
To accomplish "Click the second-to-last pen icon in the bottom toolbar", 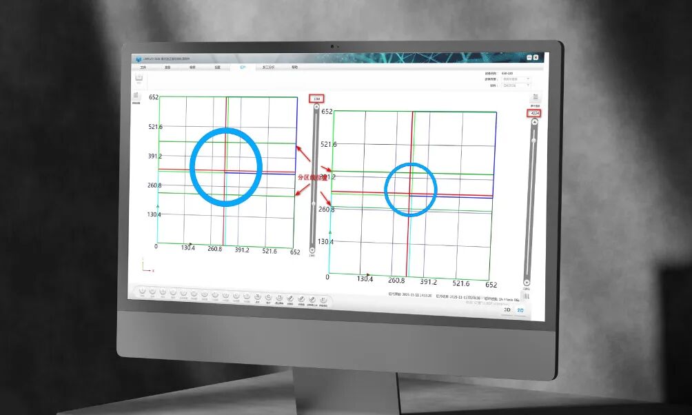I will [312, 299].
